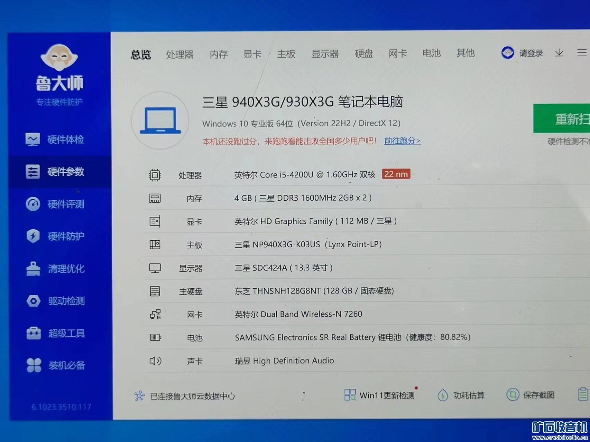Image resolution: width=590 pixels, height=442 pixels.
Task: Switch to the 内存 tab
Action: coord(219,54)
